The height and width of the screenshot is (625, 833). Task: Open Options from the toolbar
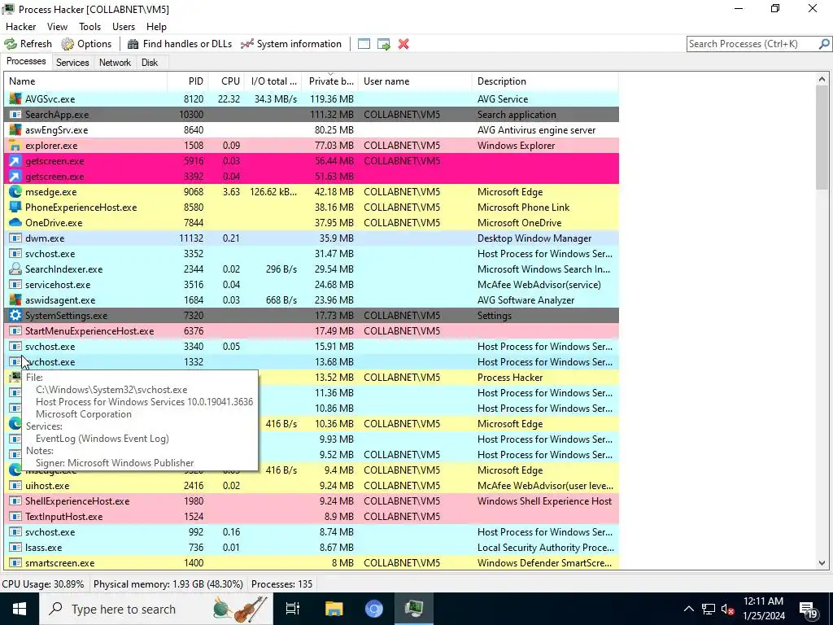point(86,44)
